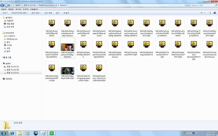Select the MB.3x24.Vodka.Myths video thumbnail
The height and width of the screenshot is (136, 218).
coord(68,71)
